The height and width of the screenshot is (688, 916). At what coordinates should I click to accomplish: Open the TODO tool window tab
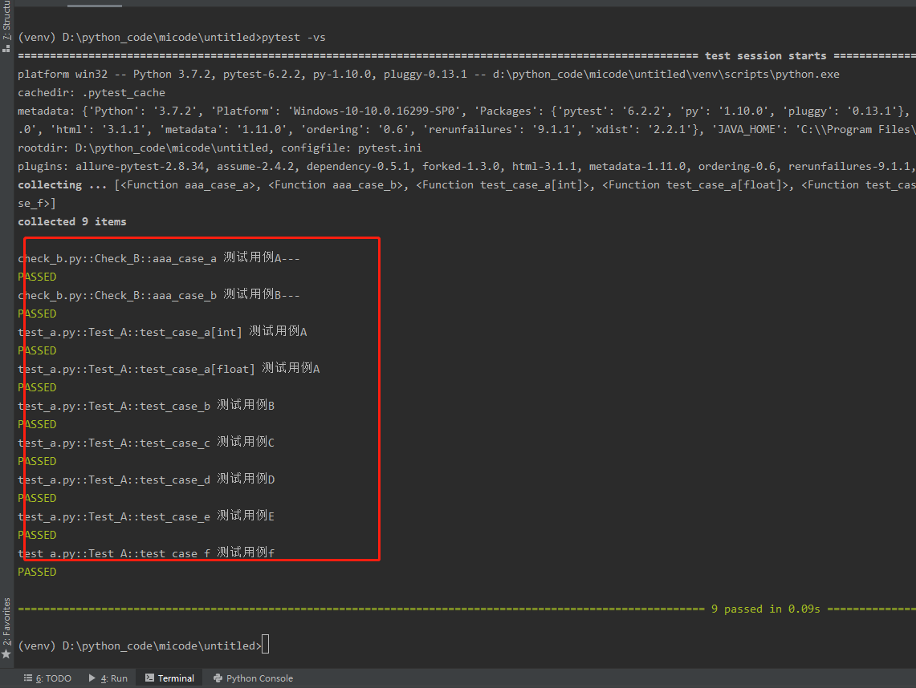pyautogui.click(x=47, y=678)
